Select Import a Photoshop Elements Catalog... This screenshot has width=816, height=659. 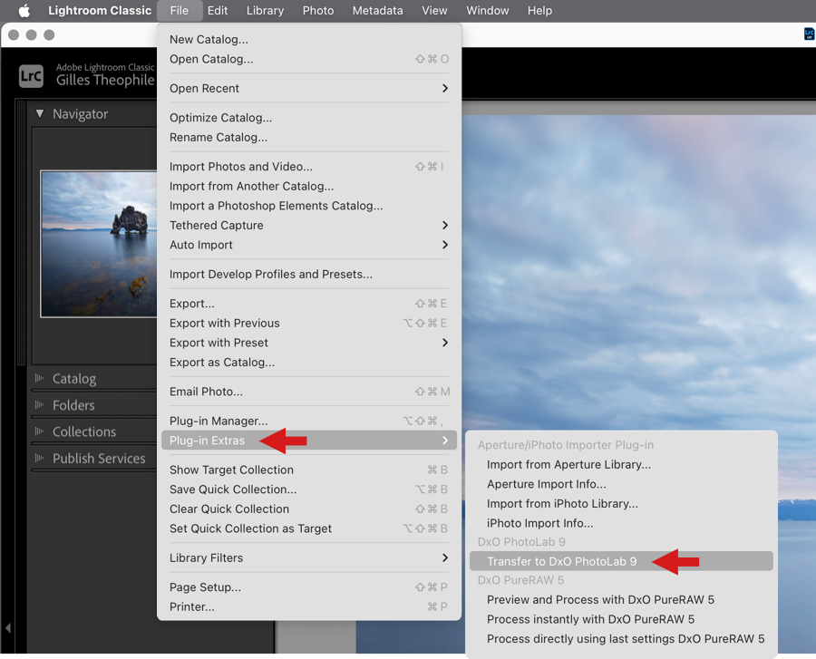click(x=309, y=206)
